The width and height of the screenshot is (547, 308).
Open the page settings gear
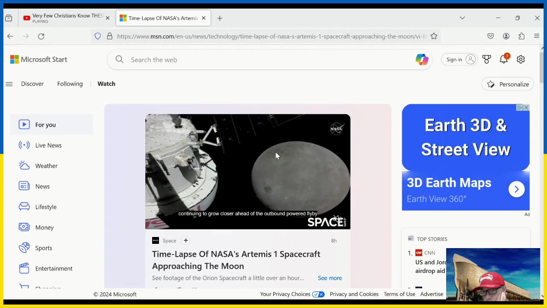pos(521,59)
